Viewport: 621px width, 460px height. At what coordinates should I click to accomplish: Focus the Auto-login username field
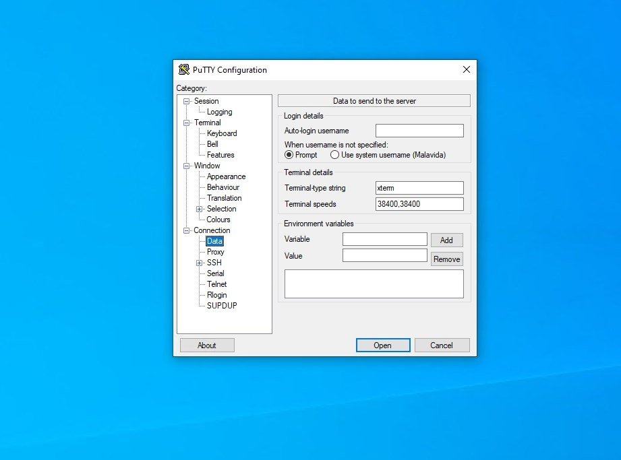click(x=419, y=131)
